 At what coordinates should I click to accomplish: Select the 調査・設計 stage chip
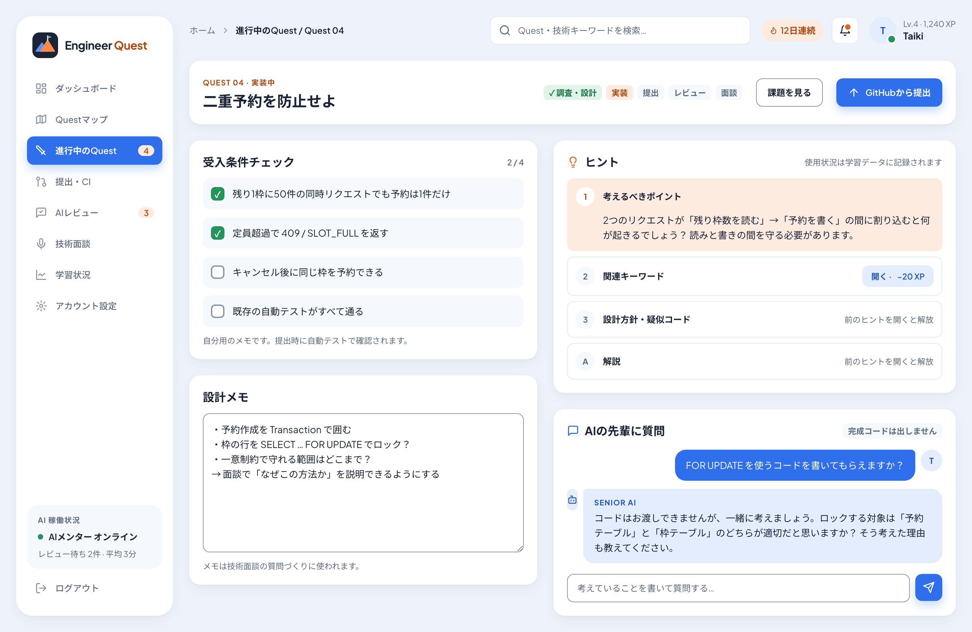(x=573, y=93)
